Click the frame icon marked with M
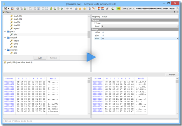 pos(35,8)
